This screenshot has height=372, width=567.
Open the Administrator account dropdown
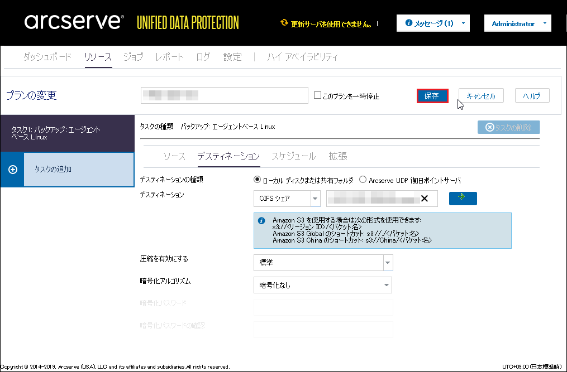coord(518,23)
